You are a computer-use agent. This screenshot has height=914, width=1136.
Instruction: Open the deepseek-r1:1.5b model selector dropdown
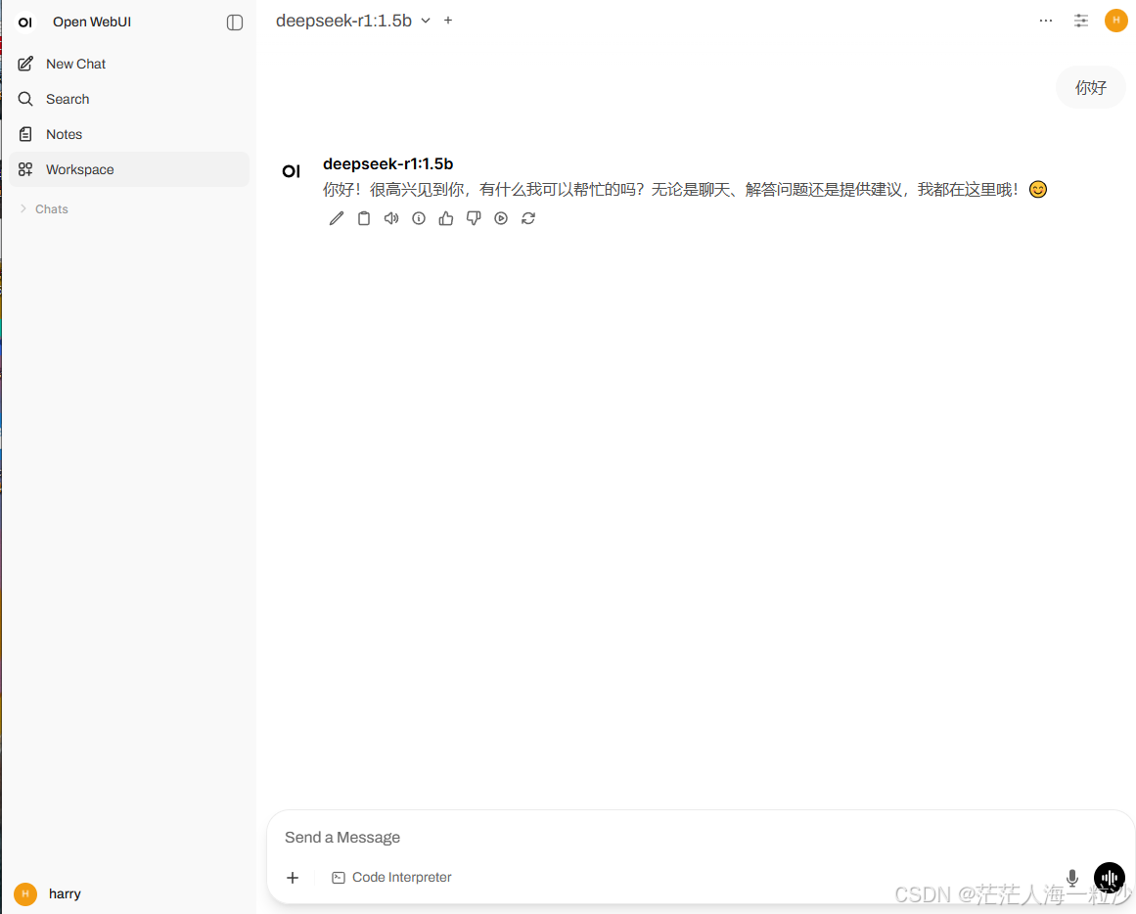click(x=353, y=21)
